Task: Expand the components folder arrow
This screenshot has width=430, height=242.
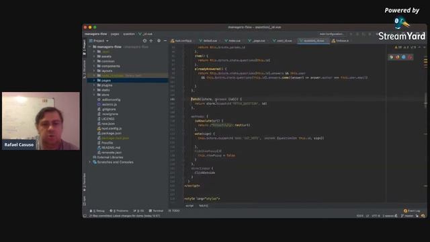Action: pyautogui.click(x=94, y=66)
